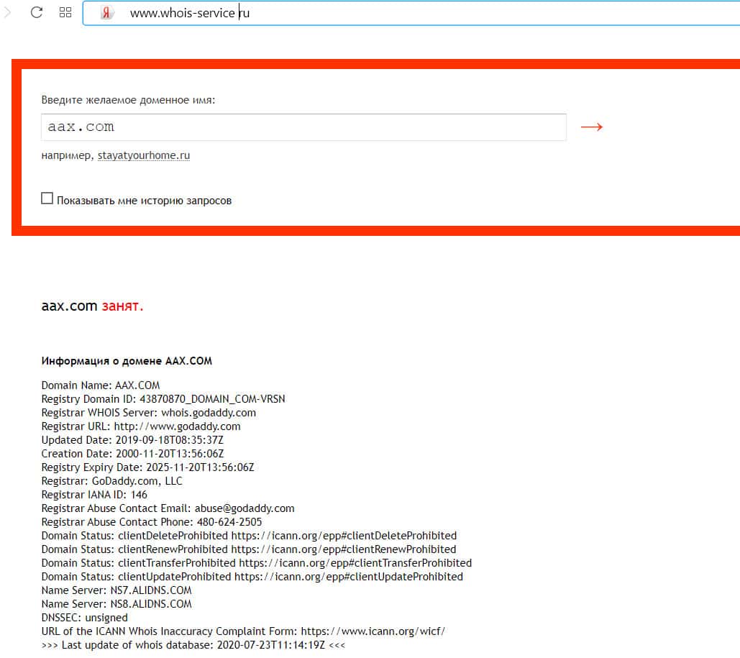Select the Registry Domain ID line

[x=163, y=399]
